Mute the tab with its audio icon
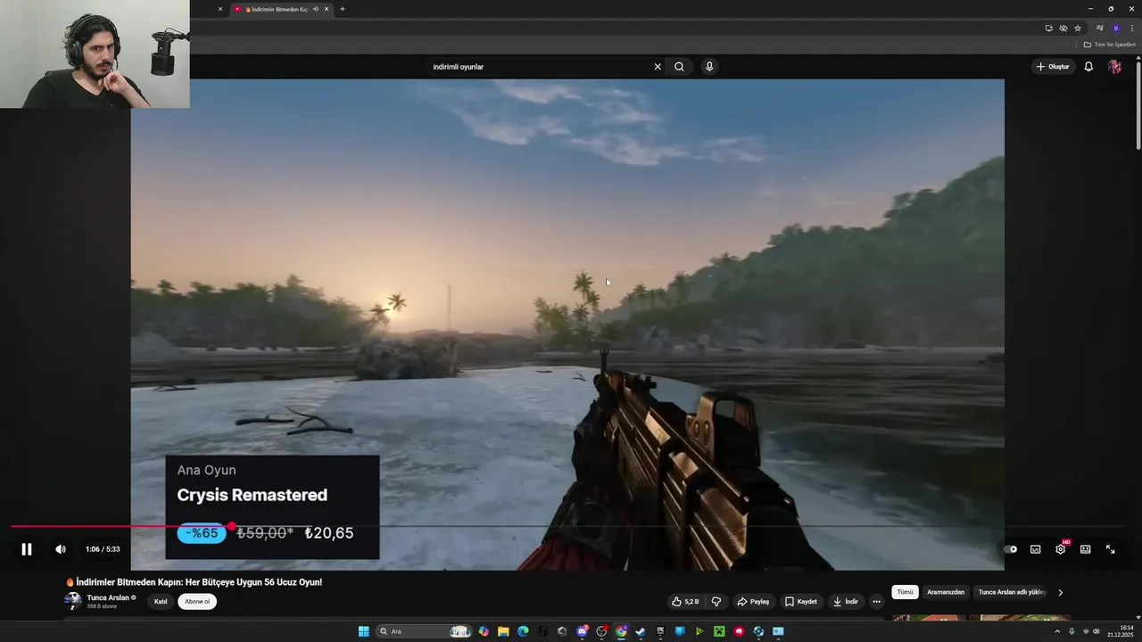 tap(315, 9)
